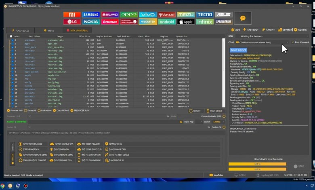Choose the OPPO brand logo
The image size is (315, 190).
click(129, 15)
